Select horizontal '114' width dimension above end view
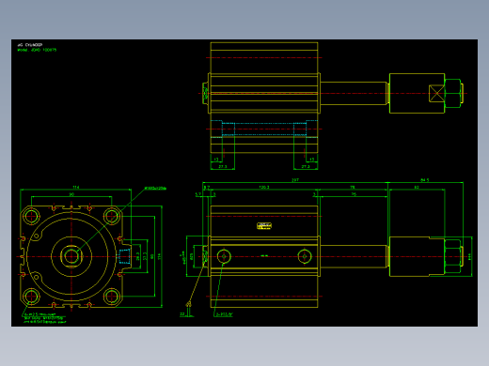This screenshot has width=489, height=366. pos(76,187)
